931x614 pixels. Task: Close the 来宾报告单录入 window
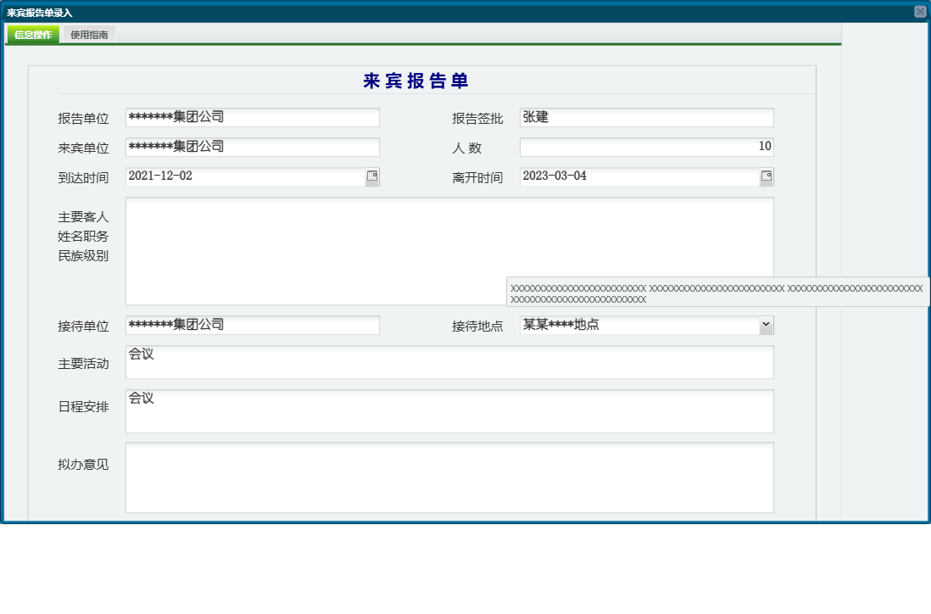(x=920, y=11)
